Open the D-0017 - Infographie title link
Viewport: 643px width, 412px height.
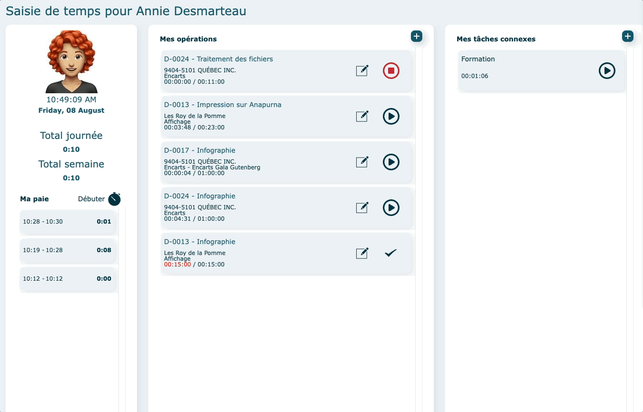[x=200, y=150]
